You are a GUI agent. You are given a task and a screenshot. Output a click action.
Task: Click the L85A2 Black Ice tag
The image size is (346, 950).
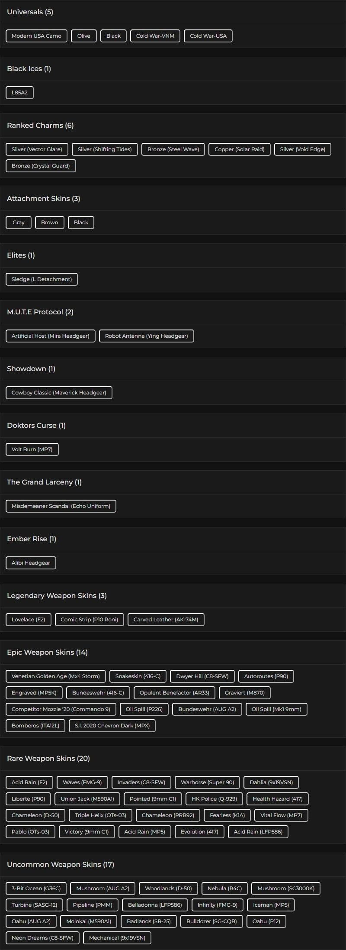(19, 93)
